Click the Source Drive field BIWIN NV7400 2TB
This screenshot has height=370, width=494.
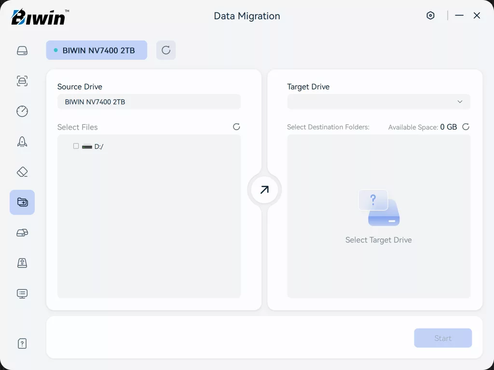pyautogui.click(x=149, y=102)
